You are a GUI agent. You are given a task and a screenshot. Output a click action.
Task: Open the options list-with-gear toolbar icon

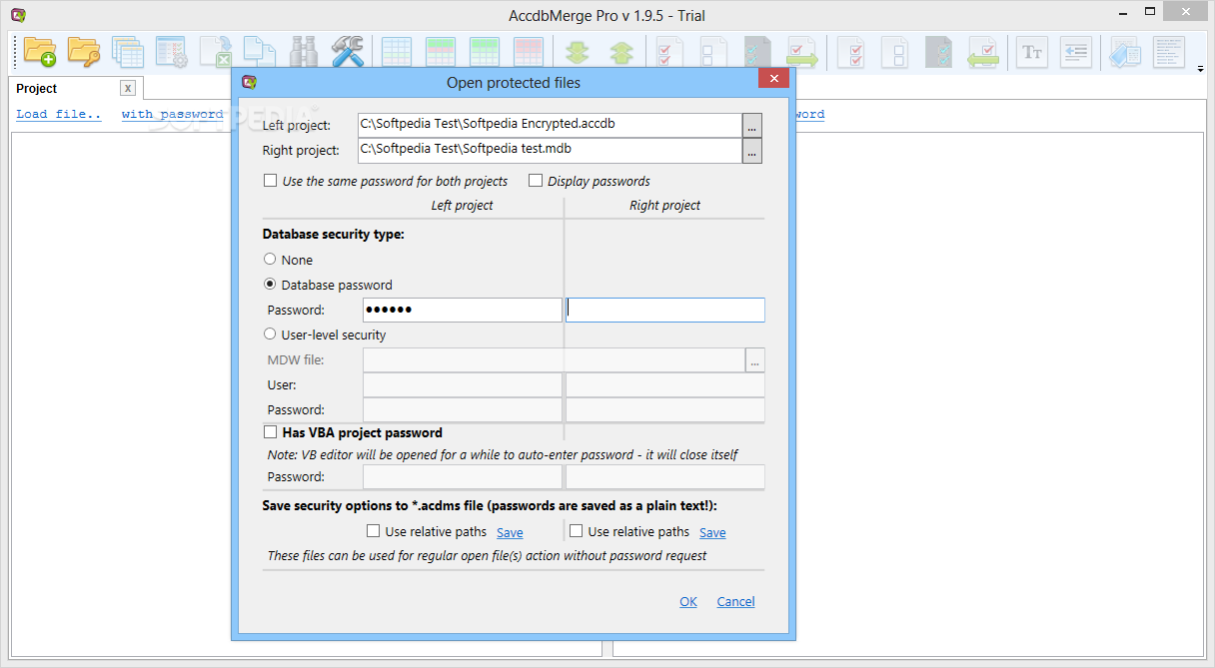(x=172, y=51)
